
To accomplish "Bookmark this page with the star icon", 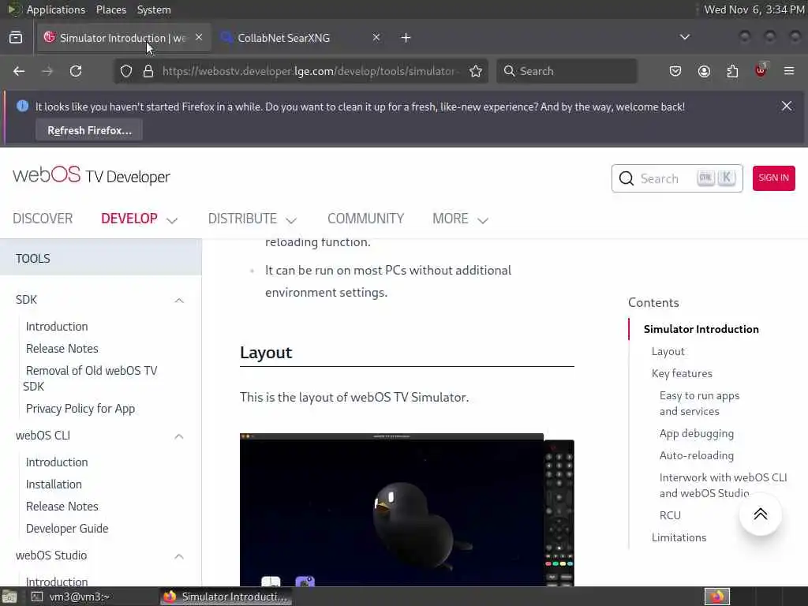I will [x=476, y=71].
